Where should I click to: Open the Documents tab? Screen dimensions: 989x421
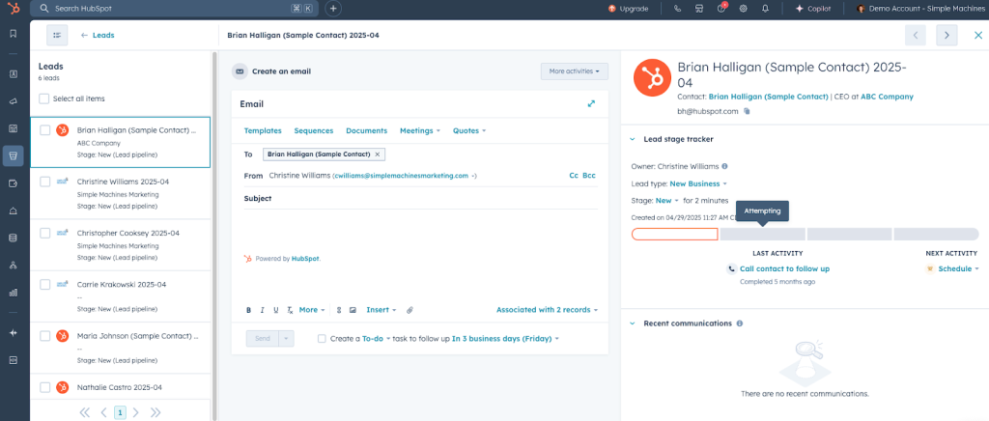coord(366,131)
